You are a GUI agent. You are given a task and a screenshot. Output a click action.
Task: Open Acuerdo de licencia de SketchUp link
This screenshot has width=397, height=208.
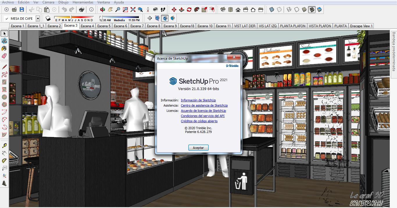coord(203,111)
